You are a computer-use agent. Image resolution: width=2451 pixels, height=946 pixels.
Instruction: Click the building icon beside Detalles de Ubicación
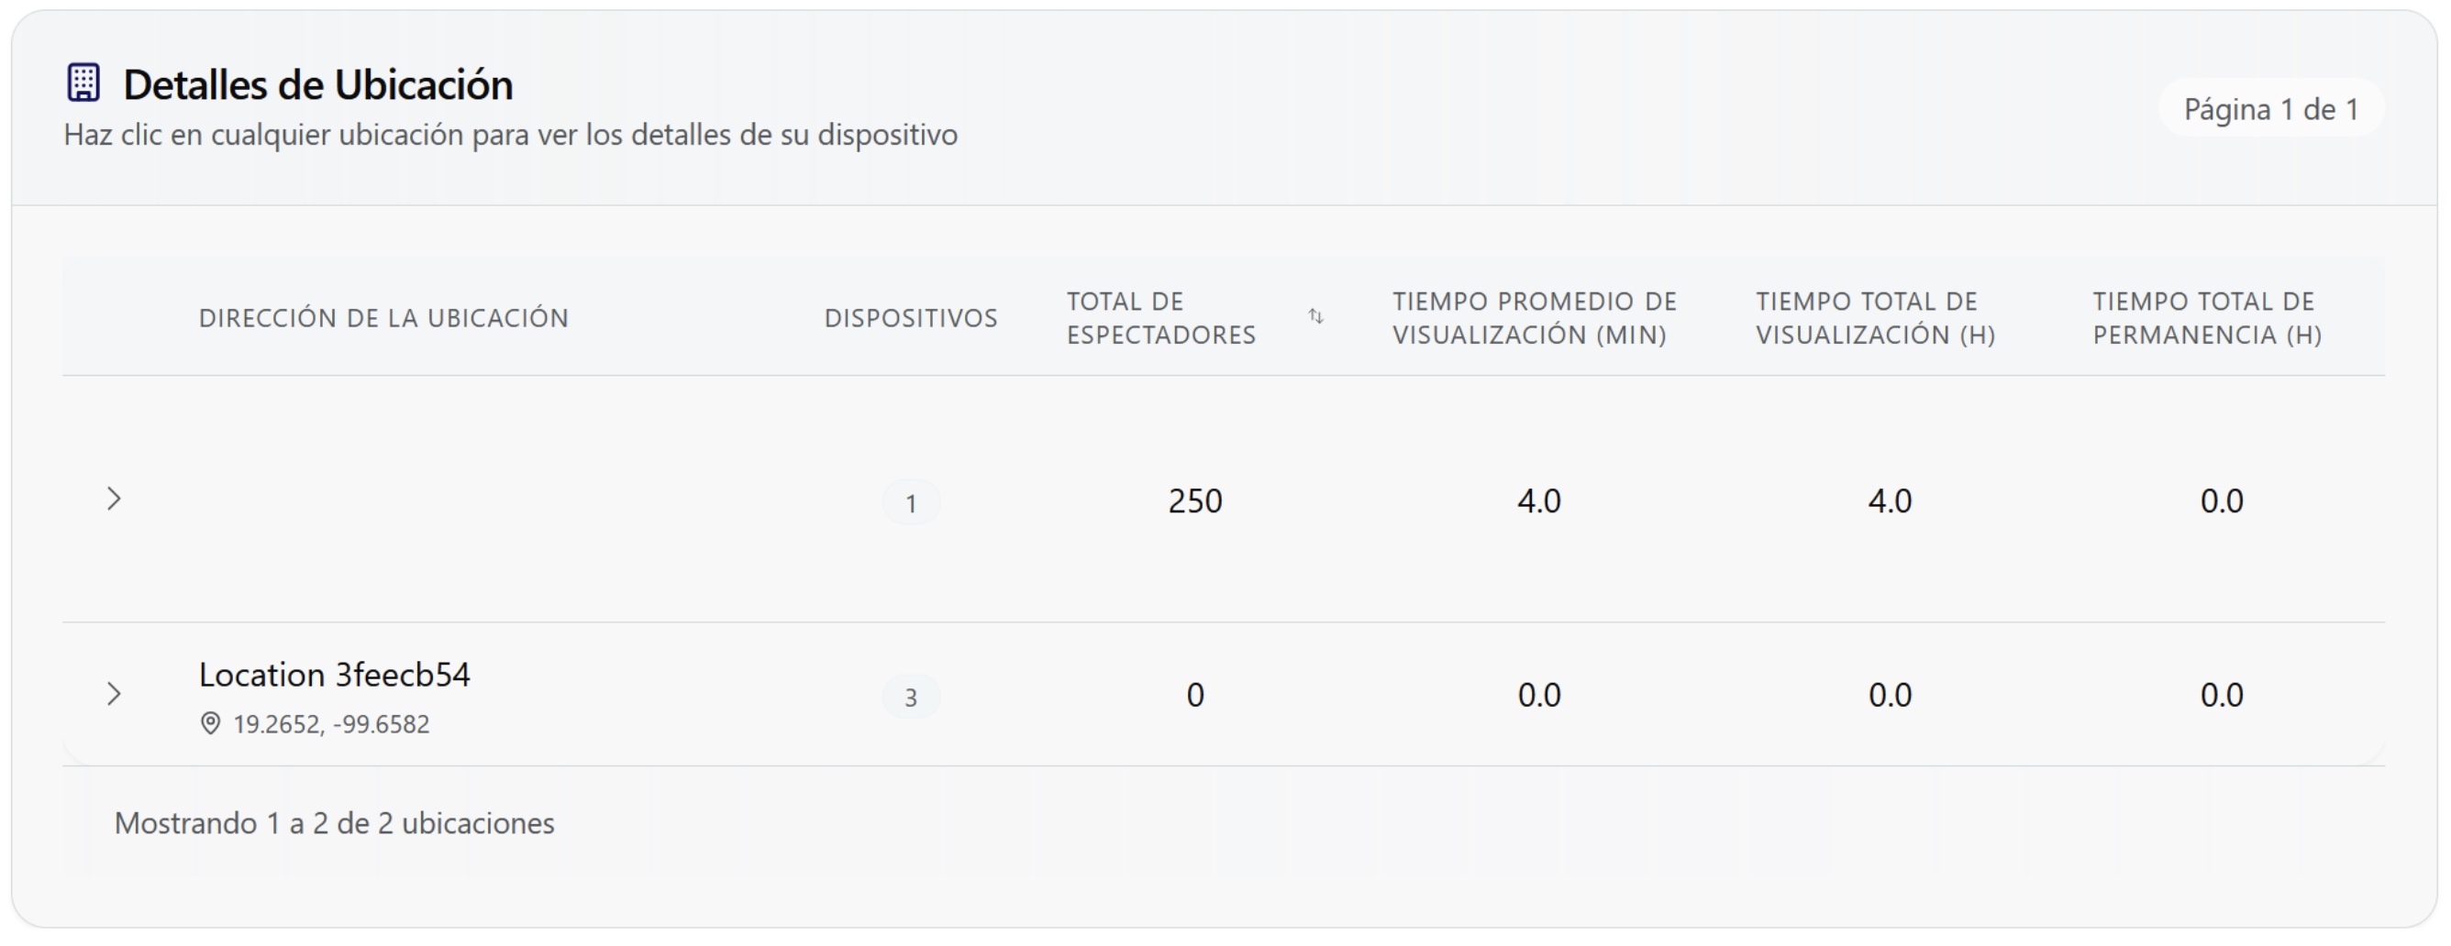(83, 83)
